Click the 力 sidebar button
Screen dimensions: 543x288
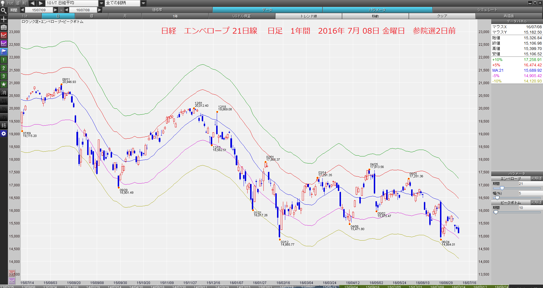pos(4,117)
